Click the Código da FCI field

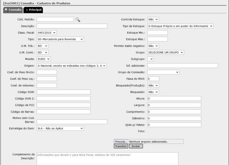click(64, 105)
